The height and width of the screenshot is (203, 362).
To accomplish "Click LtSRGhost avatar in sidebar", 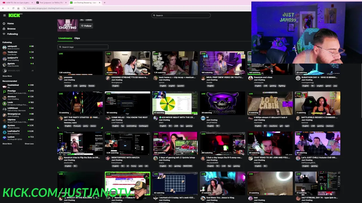I will point(4,109).
